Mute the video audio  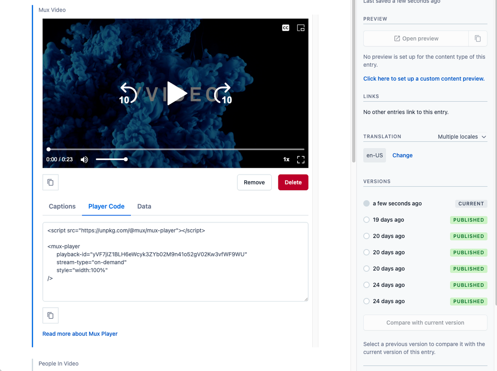click(x=84, y=159)
